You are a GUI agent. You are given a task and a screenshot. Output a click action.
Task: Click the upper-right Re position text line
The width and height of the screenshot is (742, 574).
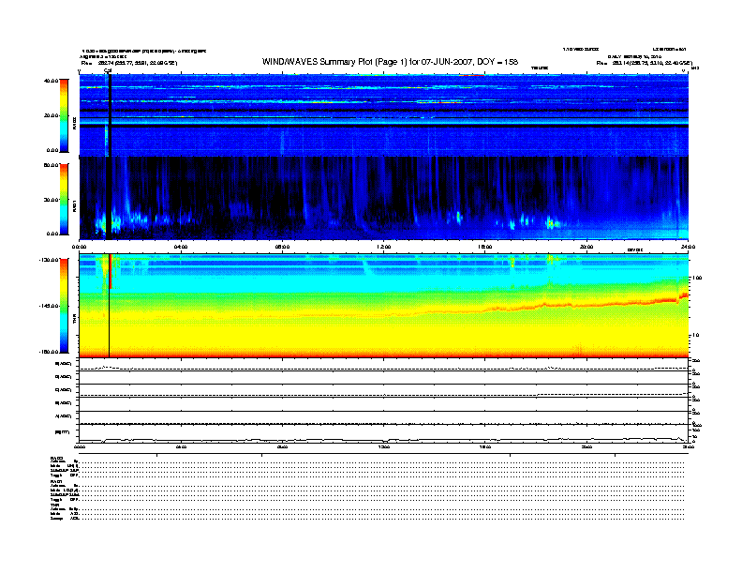click(644, 63)
